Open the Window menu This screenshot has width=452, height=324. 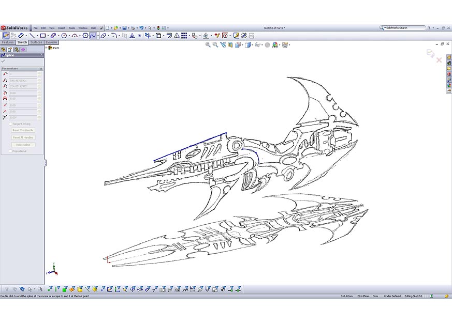coord(83,28)
